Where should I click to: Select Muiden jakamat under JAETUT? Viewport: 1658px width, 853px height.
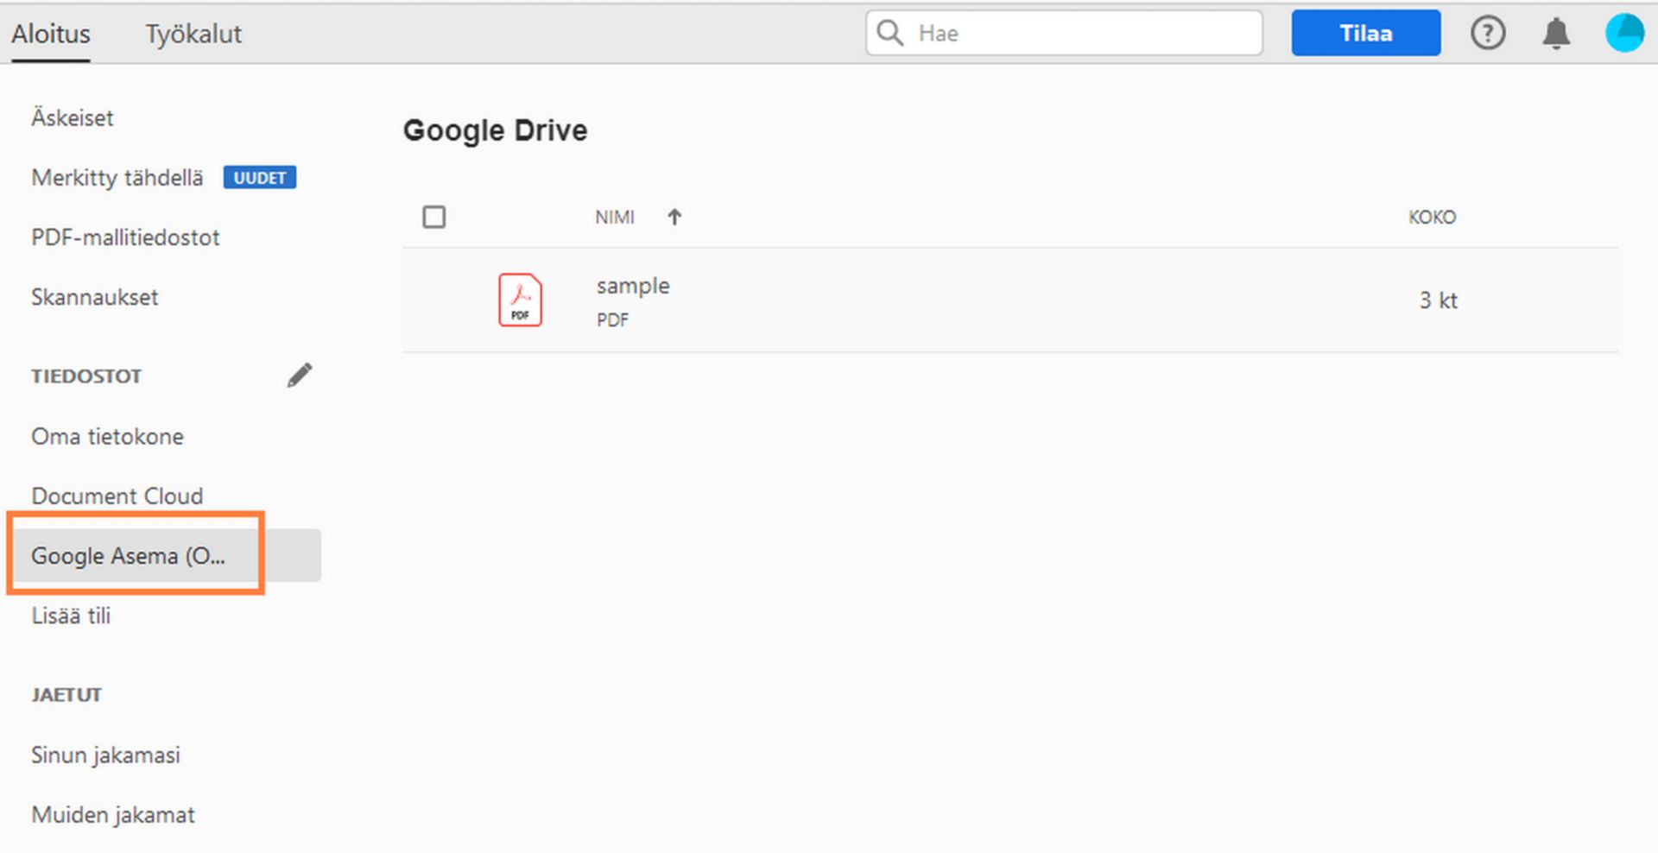112,814
